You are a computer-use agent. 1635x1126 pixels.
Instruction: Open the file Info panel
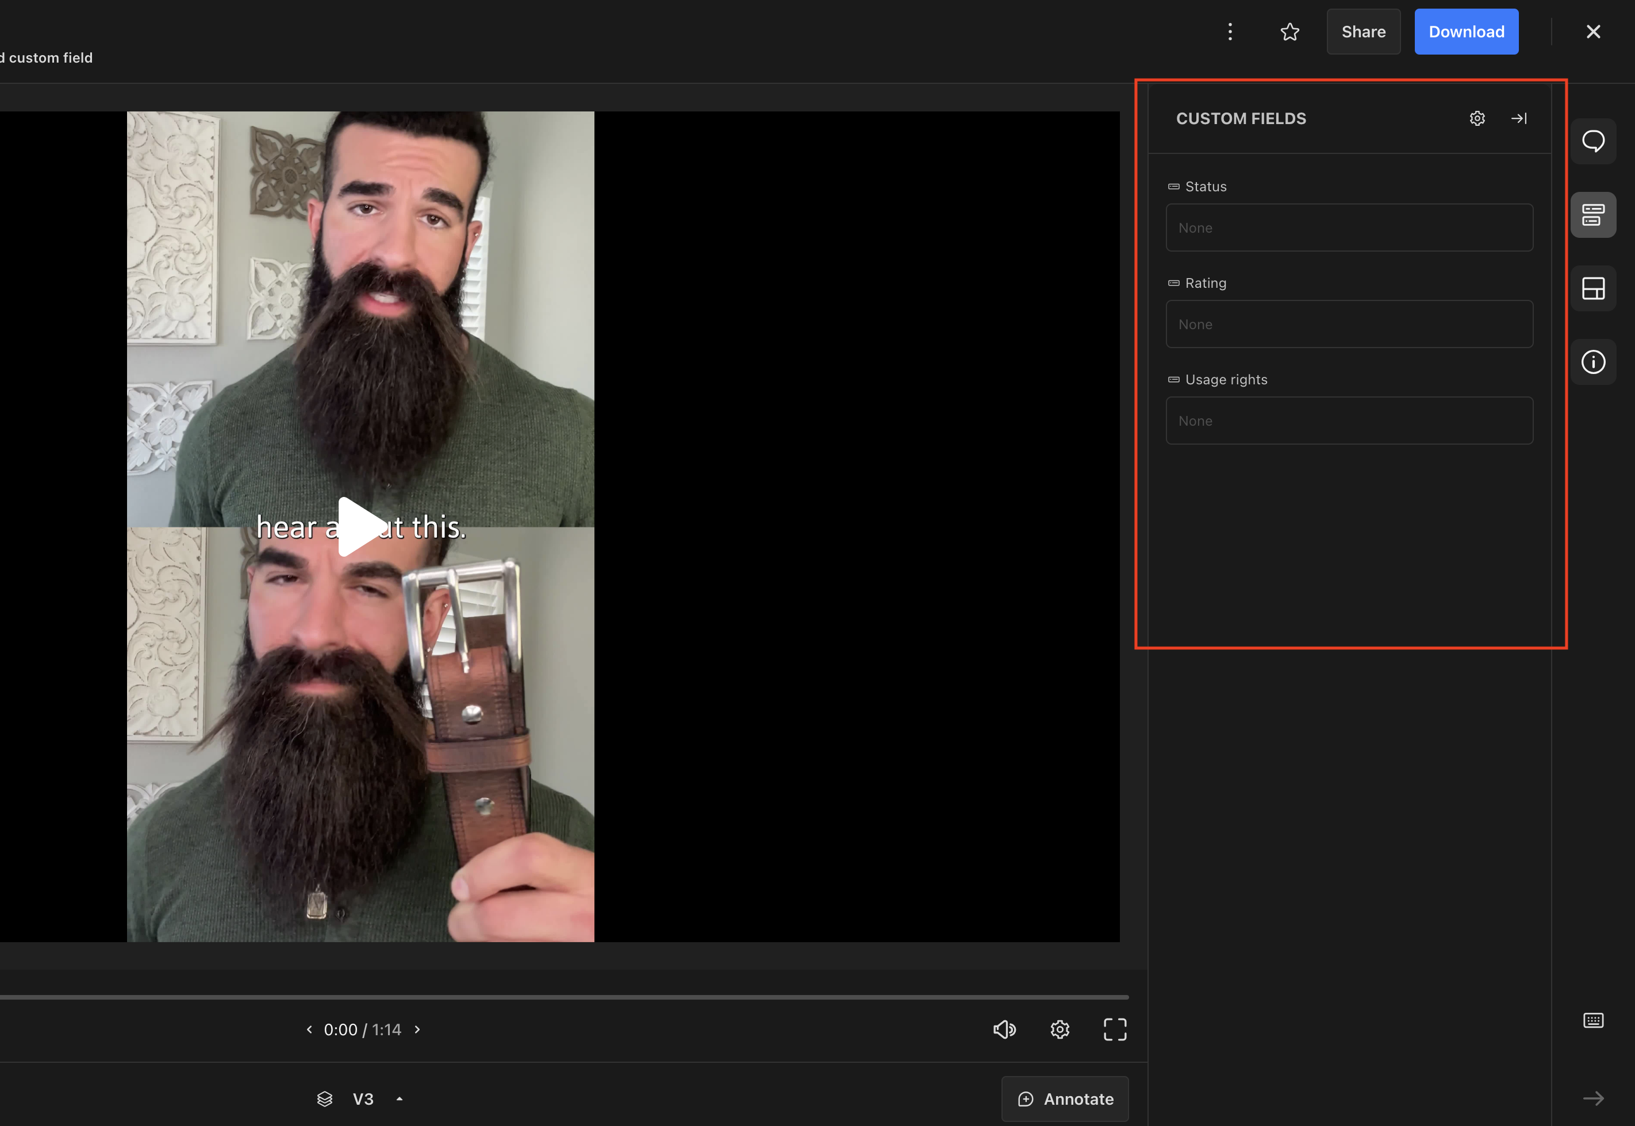point(1594,362)
